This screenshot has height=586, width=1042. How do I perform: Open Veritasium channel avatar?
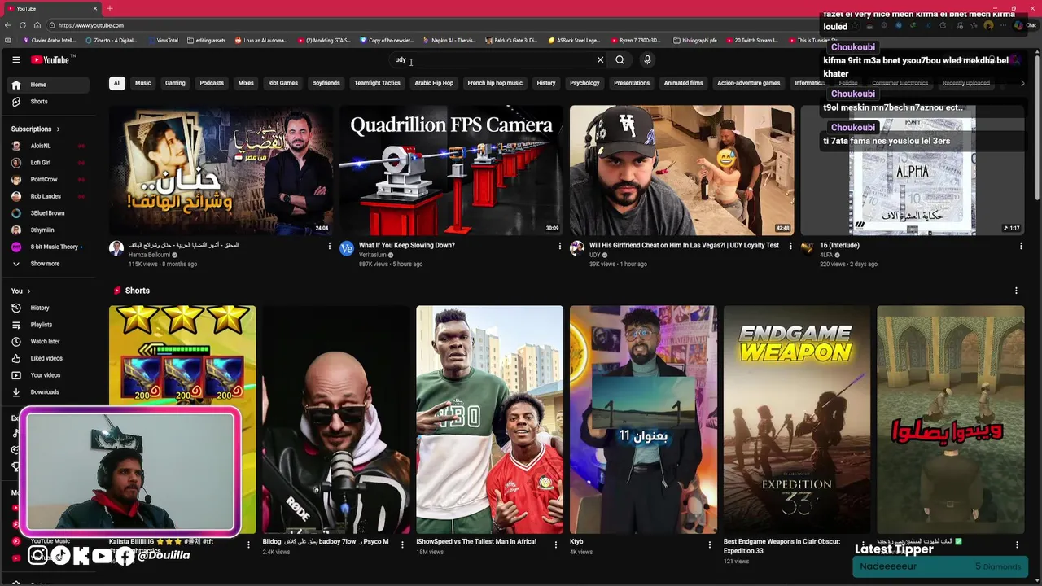[x=347, y=248]
